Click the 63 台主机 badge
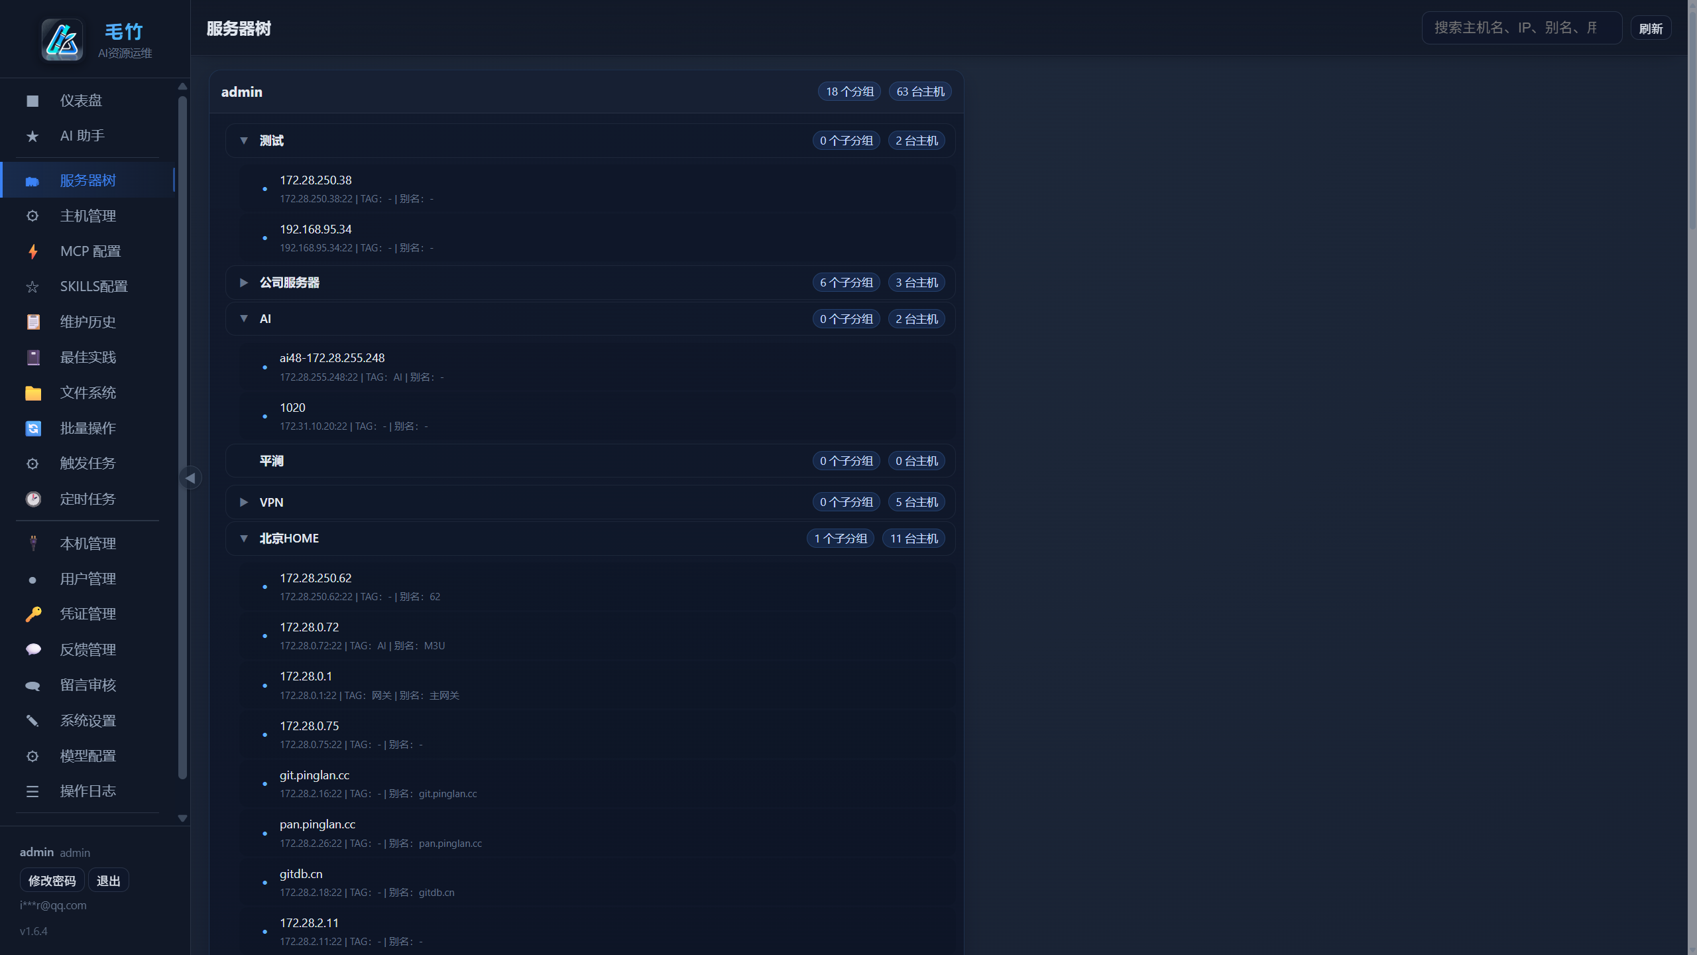Viewport: 1697px width, 955px height. 920,92
